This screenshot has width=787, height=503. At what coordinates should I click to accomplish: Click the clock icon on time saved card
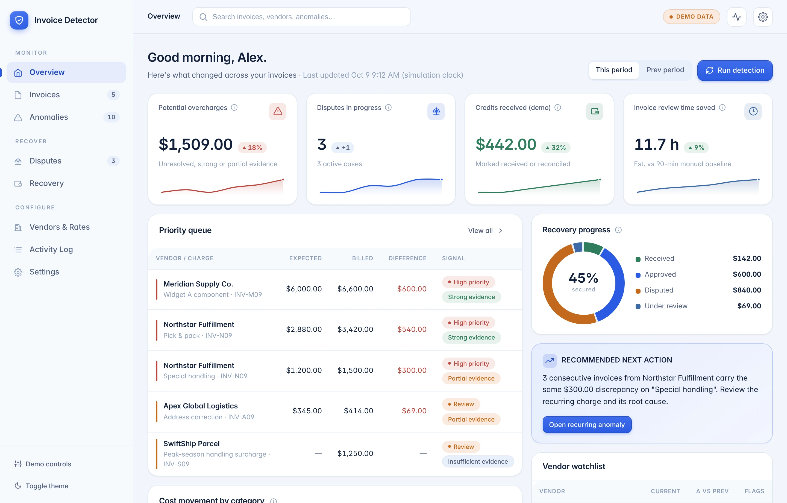pos(753,112)
